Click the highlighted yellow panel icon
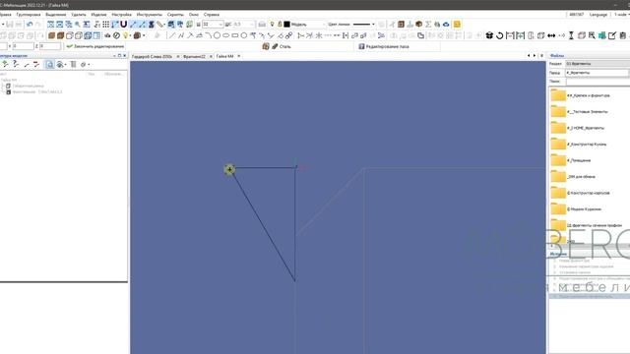 457,25
